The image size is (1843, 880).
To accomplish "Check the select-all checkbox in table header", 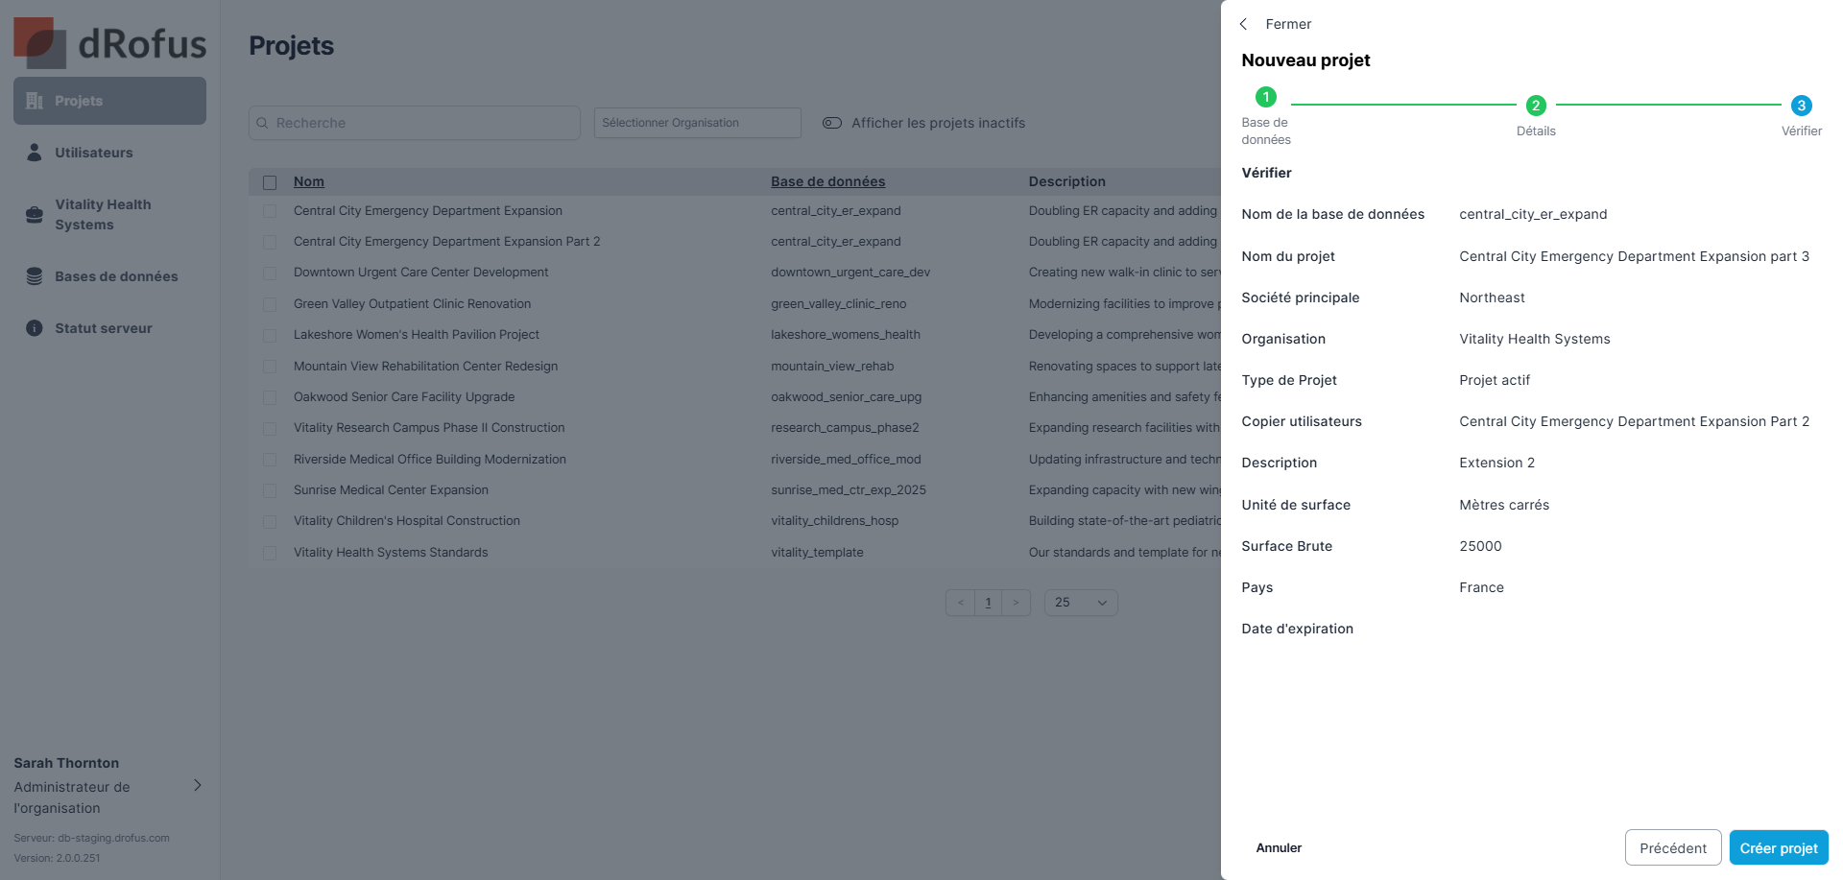I will 270,182.
